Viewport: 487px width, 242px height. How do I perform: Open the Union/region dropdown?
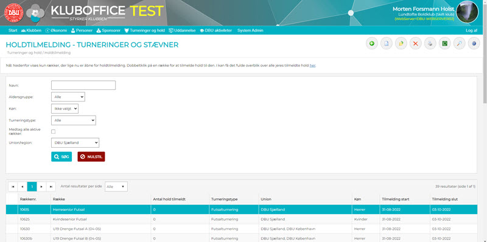(75, 143)
